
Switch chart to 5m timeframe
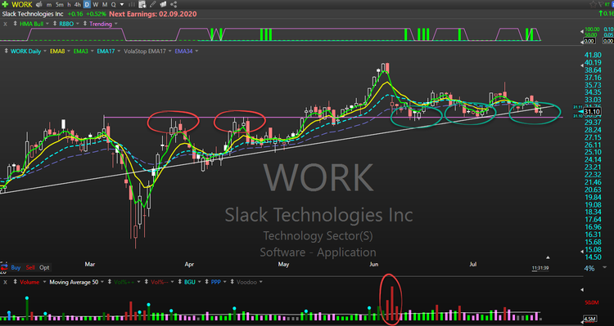[x=59, y=5]
